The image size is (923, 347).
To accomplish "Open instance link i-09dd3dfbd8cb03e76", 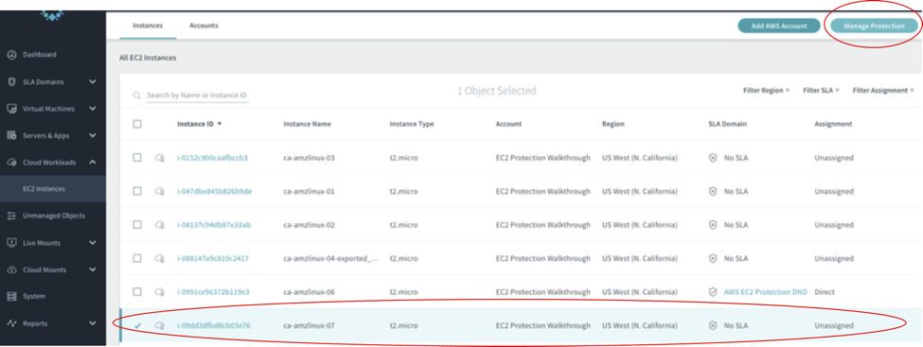I will coord(214,325).
